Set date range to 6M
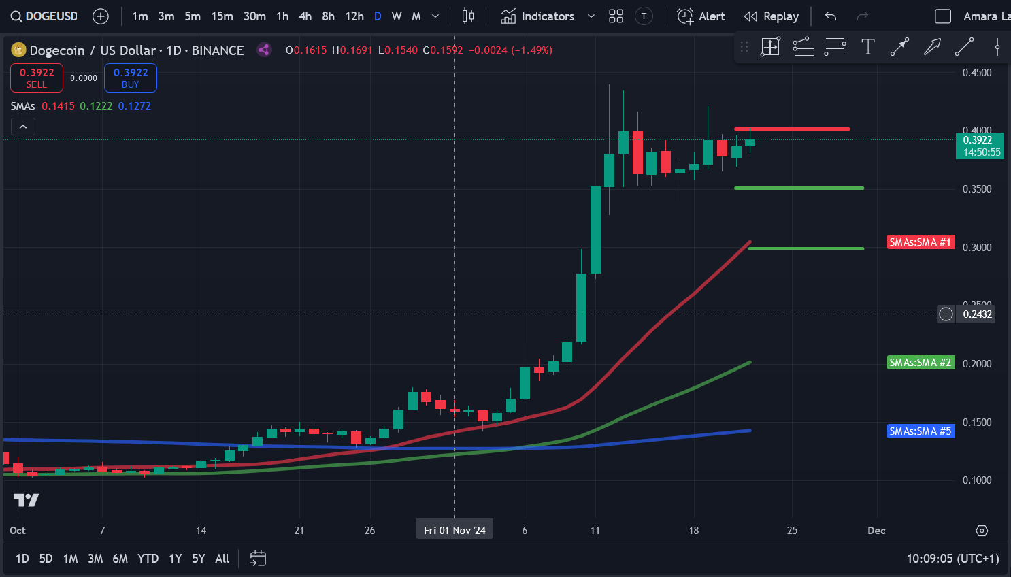Image resolution: width=1011 pixels, height=577 pixels. [120, 559]
